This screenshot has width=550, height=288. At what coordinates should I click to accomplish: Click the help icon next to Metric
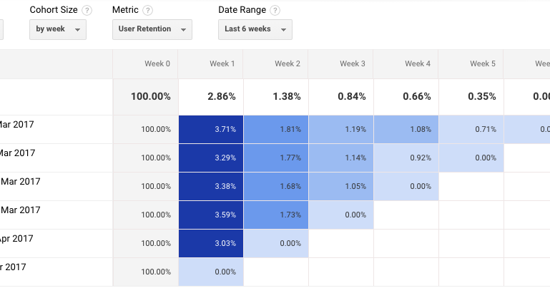pyautogui.click(x=148, y=11)
